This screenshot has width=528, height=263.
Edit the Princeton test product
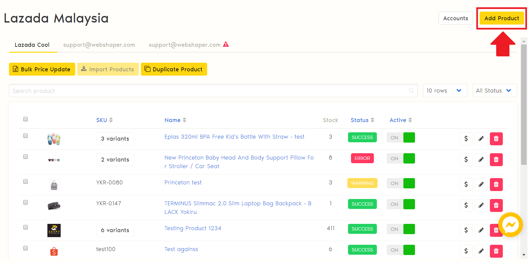481,184
